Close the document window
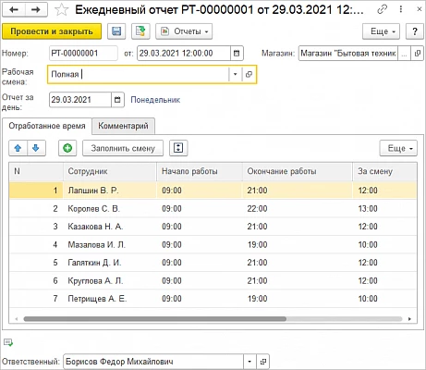Screen dimensions: 426x370 point(420,9)
